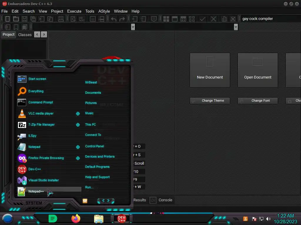Expand VLC media player jump list
Viewport: 301px width, 225px height.
click(x=78, y=114)
